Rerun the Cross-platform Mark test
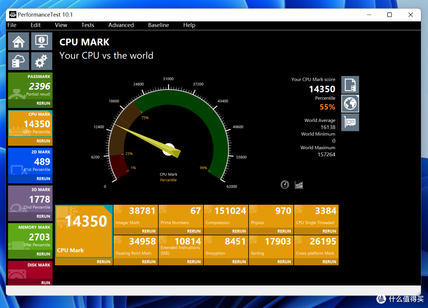The image size is (428, 308). point(329,262)
